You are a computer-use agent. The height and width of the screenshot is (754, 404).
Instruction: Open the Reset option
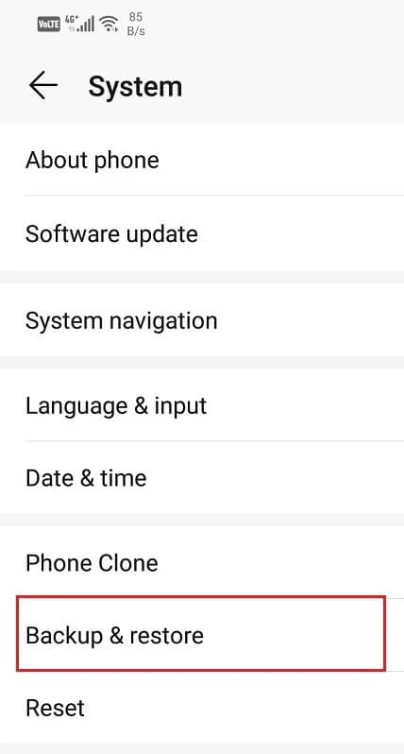tap(202, 708)
